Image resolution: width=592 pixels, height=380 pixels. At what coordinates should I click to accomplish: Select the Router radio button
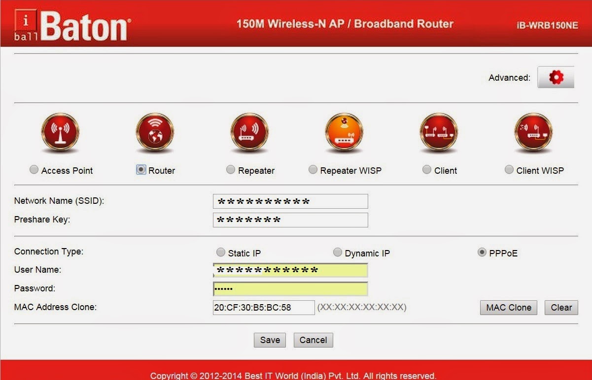(x=141, y=170)
